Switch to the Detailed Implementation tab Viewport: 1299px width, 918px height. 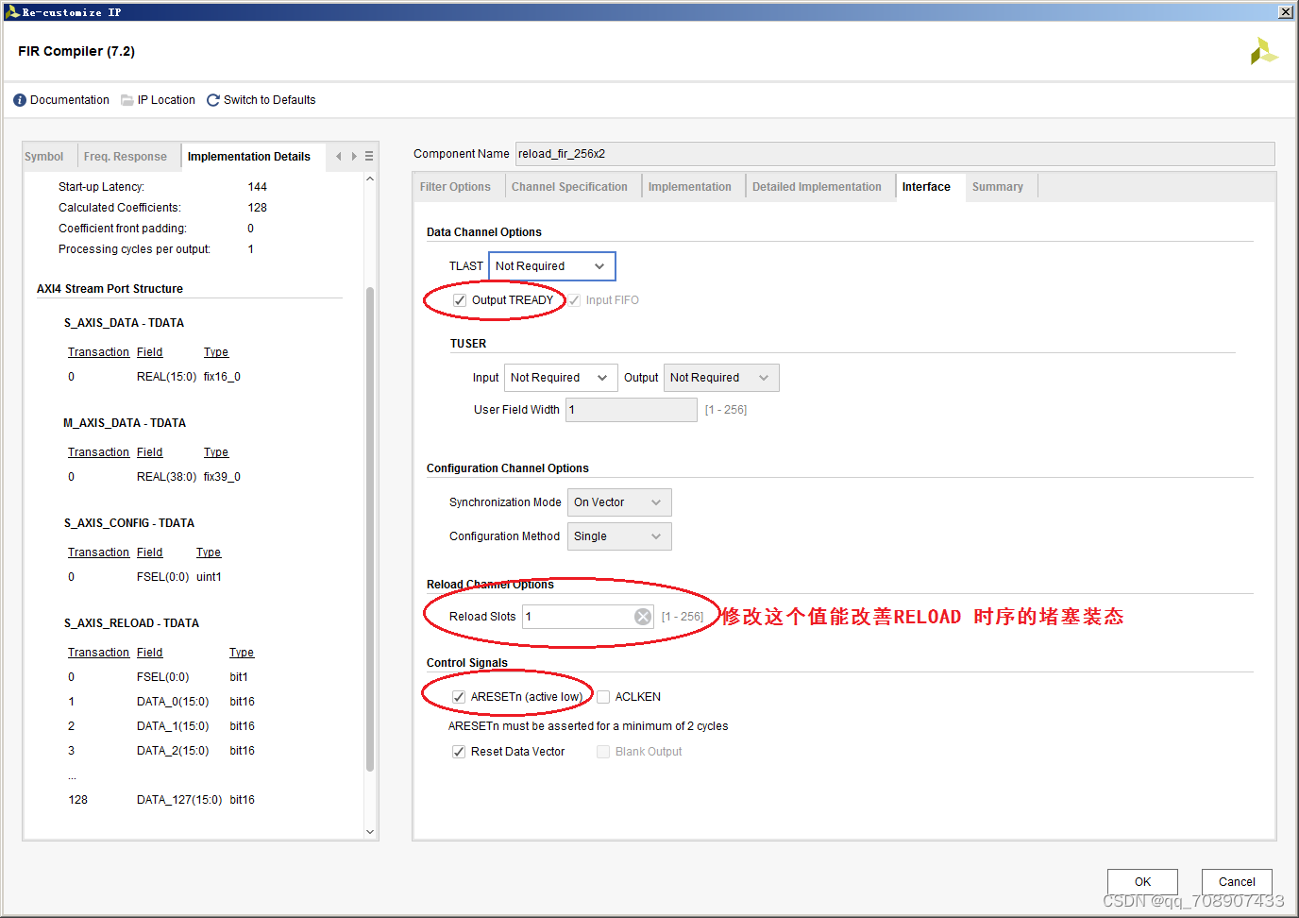coord(817,187)
